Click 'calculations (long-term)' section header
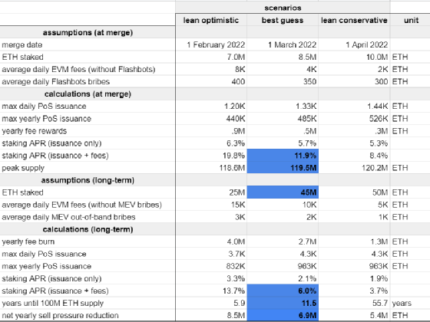 (x=88, y=229)
